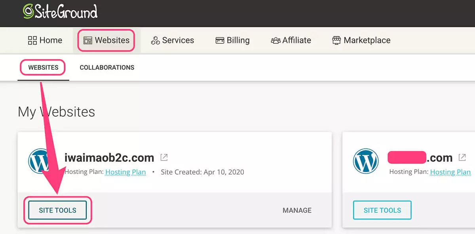The height and width of the screenshot is (234, 475).
Task: Click SITE TOOLS for iwaimaob2c.com
Action: coord(57,210)
